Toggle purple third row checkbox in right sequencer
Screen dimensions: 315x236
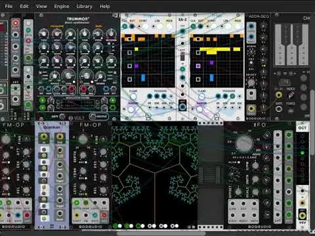pyautogui.click(x=198, y=66)
